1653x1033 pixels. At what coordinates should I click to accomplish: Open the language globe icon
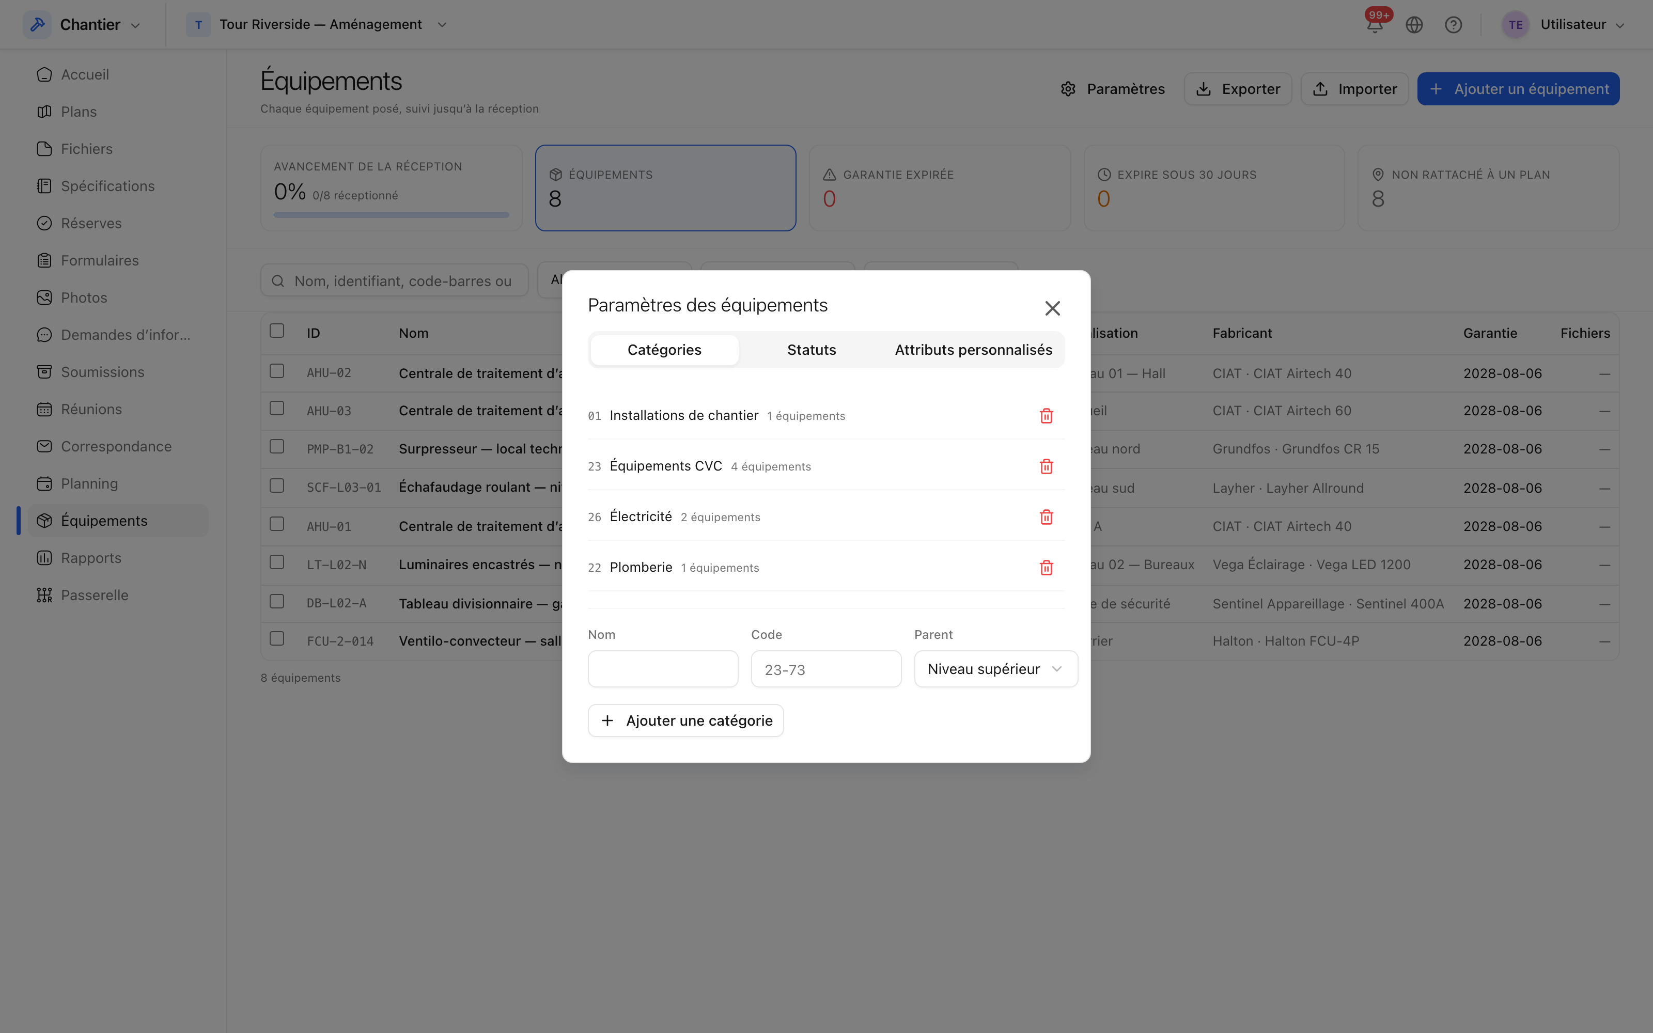click(x=1414, y=25)
